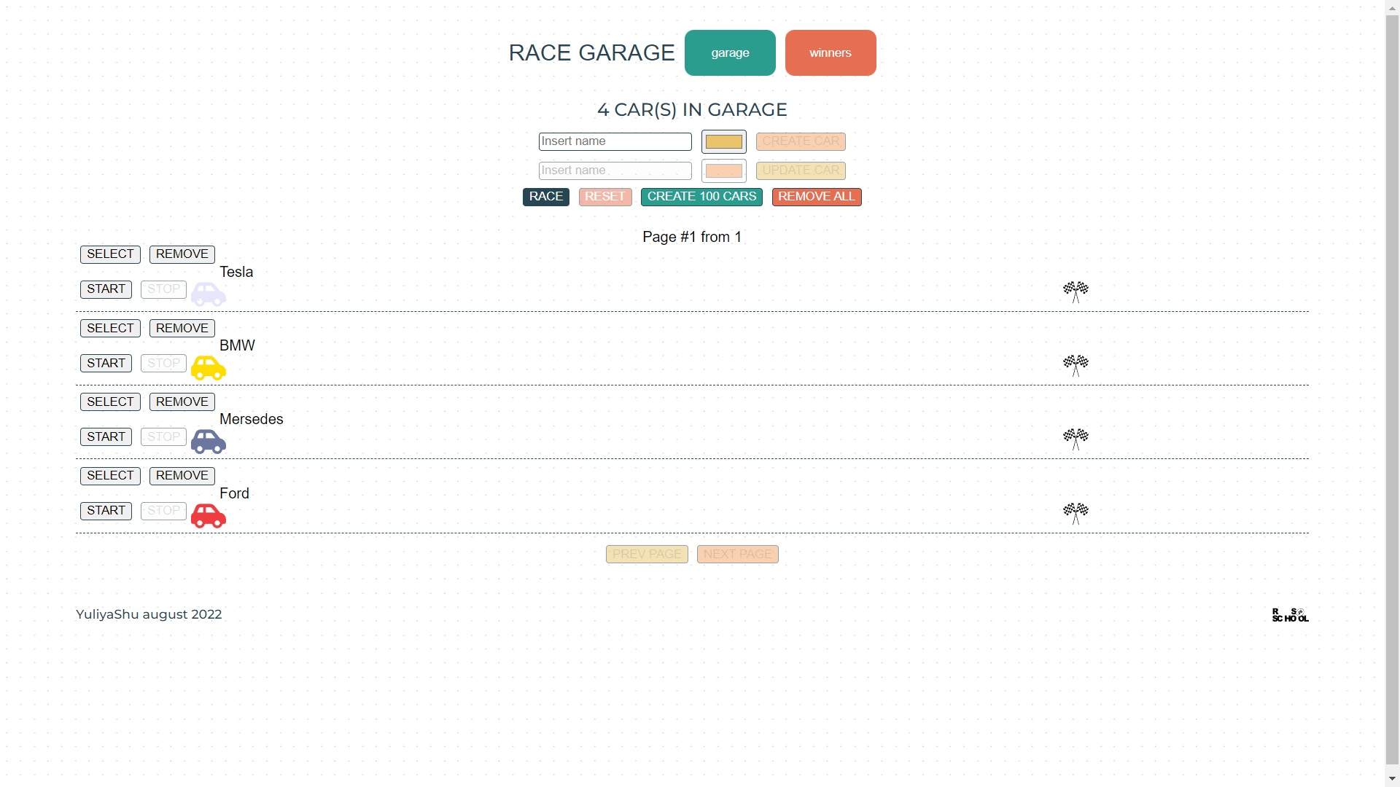Remove the Tesla car

tap(182, 254)
